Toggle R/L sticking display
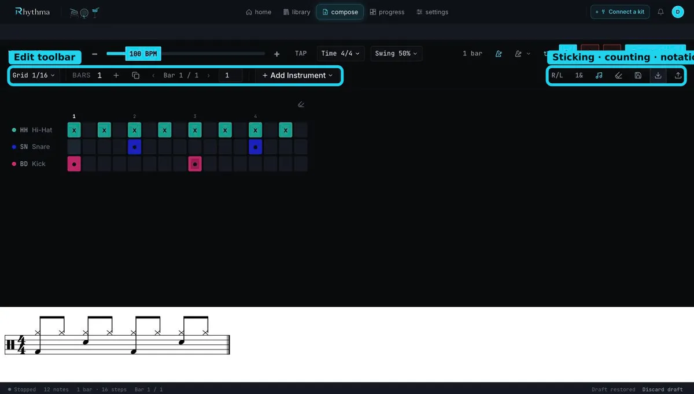The width and height of the screenshot is (694, 394). click(557, 75)
